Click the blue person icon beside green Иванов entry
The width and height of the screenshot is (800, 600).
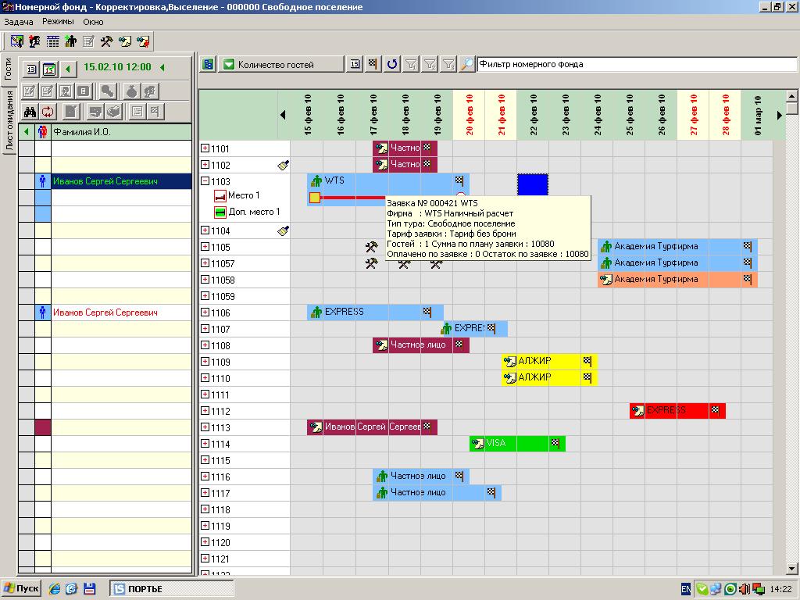click(x=43, y=181)
